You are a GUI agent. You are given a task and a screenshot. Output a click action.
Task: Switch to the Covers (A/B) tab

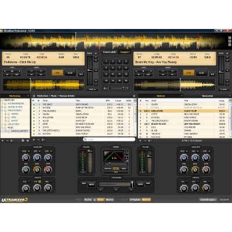[110, 52]
